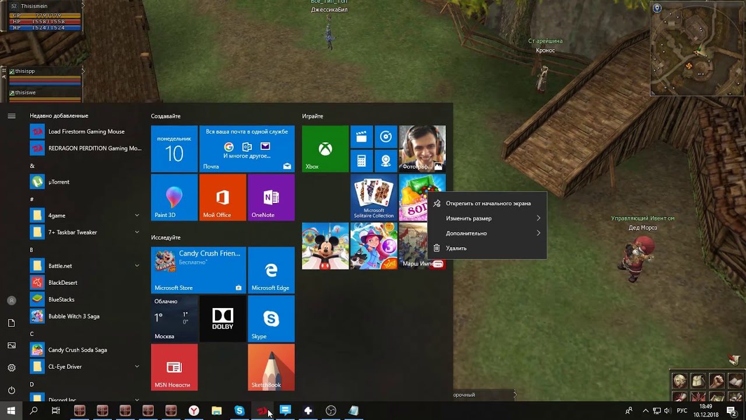Open the Paint 3D tile
Screen dimensions: 746x420
pyautogui.click(x=174, y=197)
